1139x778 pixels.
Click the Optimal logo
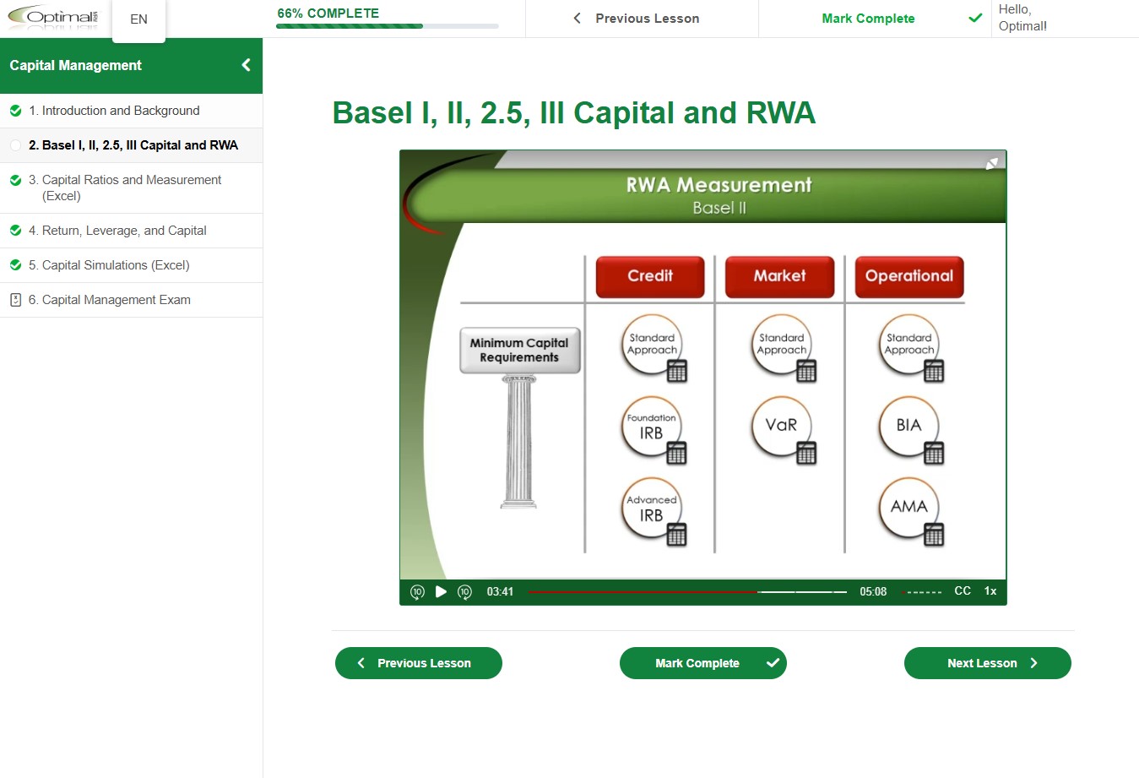point(52,18)
